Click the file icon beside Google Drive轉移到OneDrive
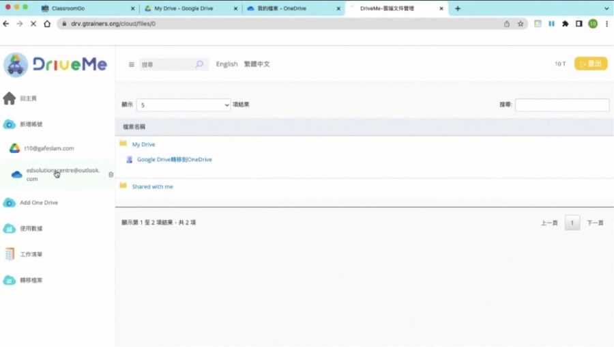Image resolution: width=614 pixels, height=347 pixels. (129, 160)
